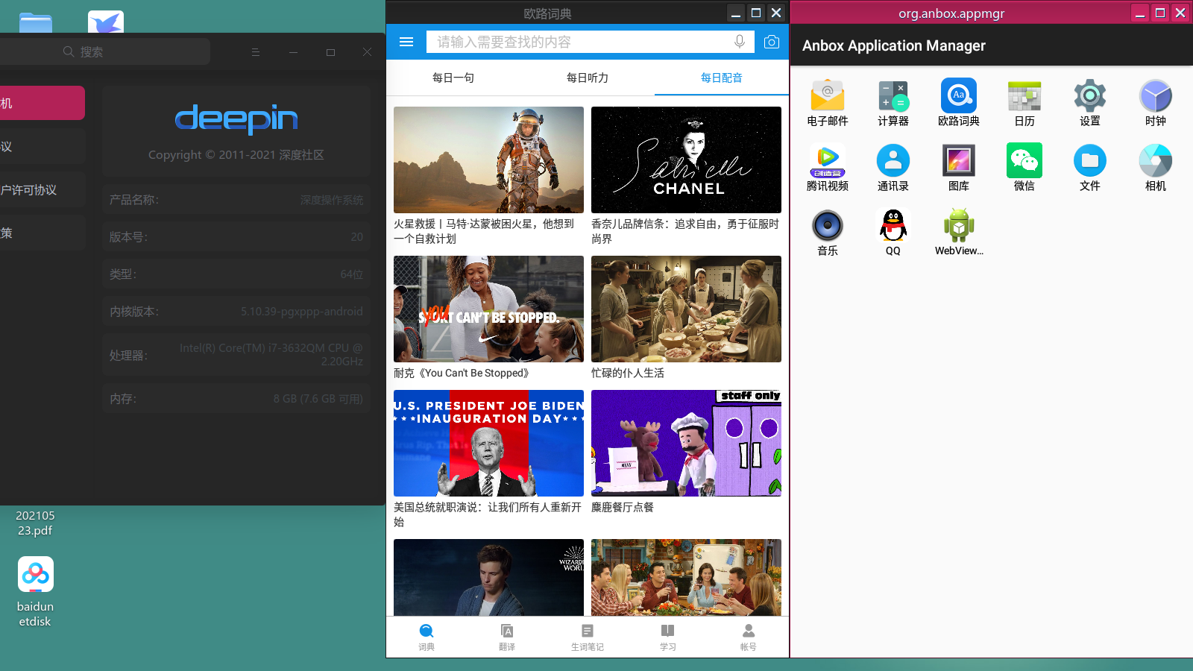Go to the 翻译 bottom tab
The height and width of the screenshot is (671, 1193).
pos(507,637)
